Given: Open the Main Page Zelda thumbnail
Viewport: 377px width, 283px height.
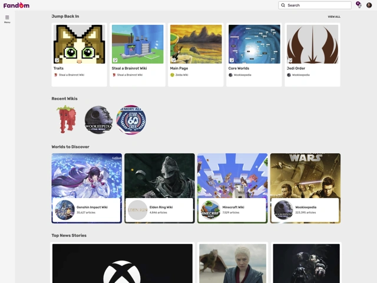Looking at the screenshot, I should pos(196,44).
